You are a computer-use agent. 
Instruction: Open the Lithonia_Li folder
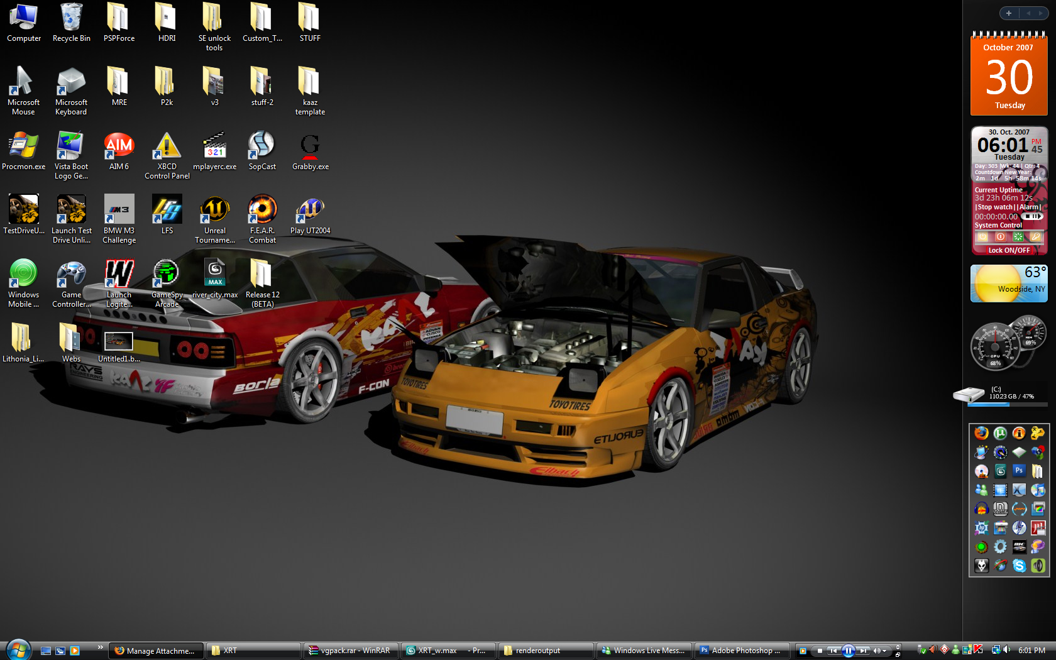tap(23, 343)
